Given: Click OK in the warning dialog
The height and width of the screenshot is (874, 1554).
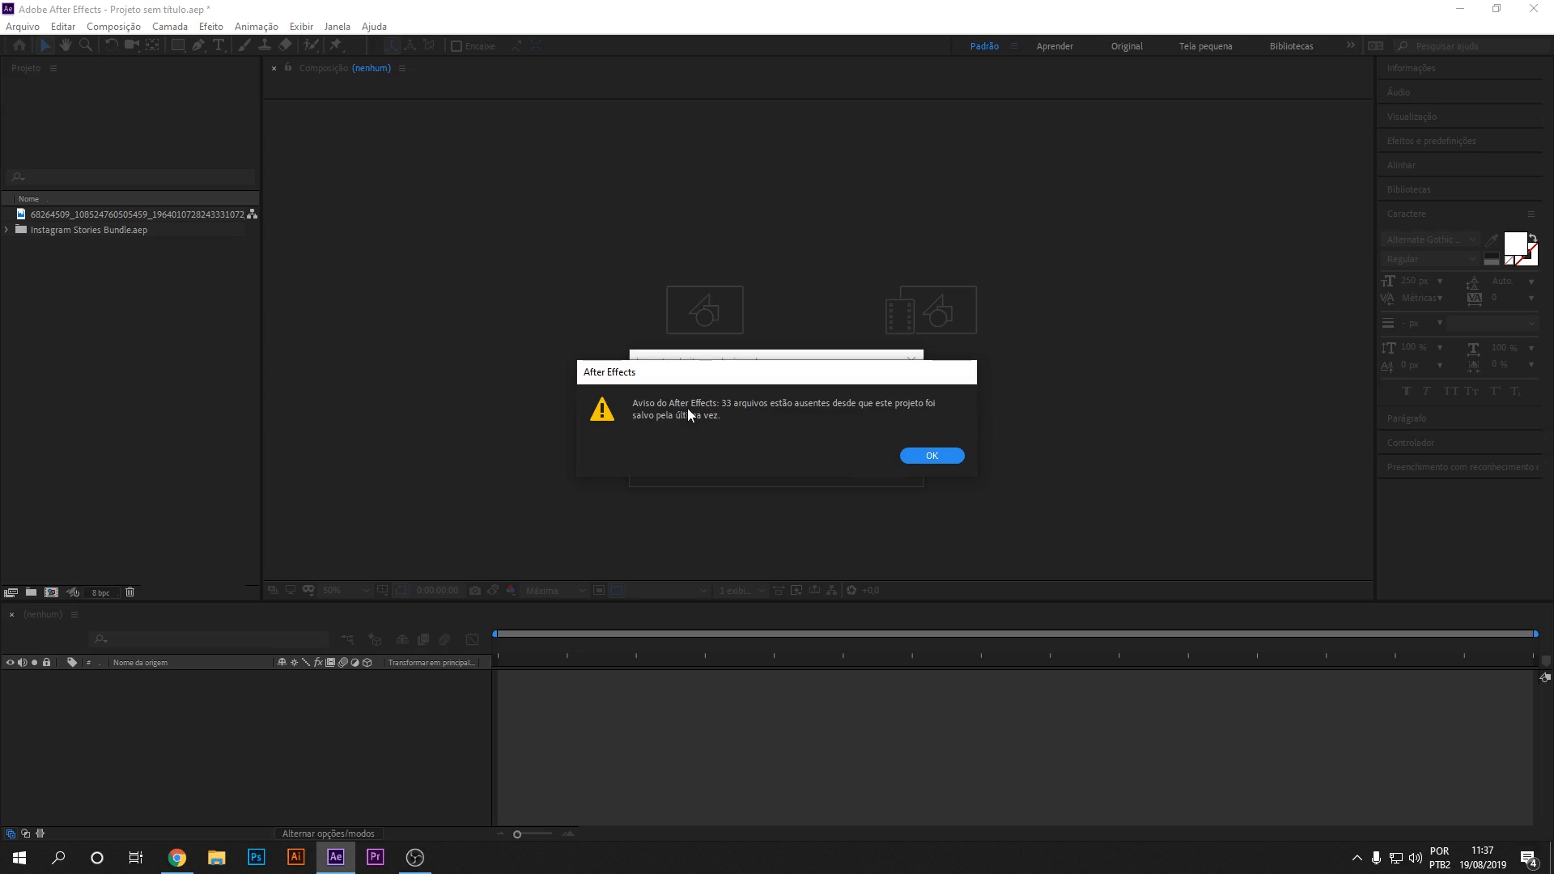Looking at the screenshot, I should point(932,456).
